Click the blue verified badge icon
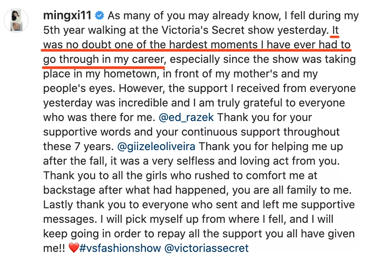The image size is (365, 257). [x=100, y=16]
